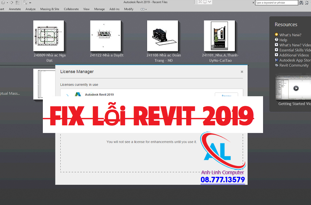The image size is (311, 205).
Task: Play the Getting Started video
Action: pyautogui.click(x=296, y=88)
